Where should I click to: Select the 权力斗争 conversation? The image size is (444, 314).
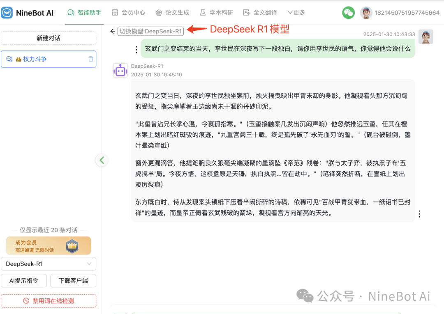point(49,59)
